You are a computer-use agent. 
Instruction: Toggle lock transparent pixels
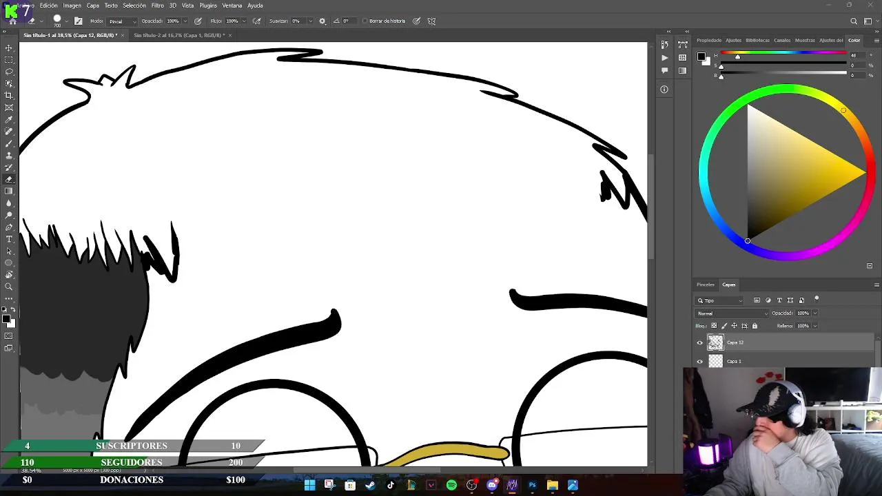click(x=714, y=326)
